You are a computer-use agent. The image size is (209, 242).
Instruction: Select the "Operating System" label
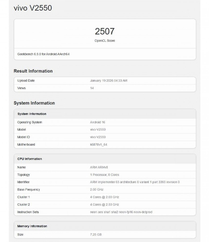click(30, 122)
